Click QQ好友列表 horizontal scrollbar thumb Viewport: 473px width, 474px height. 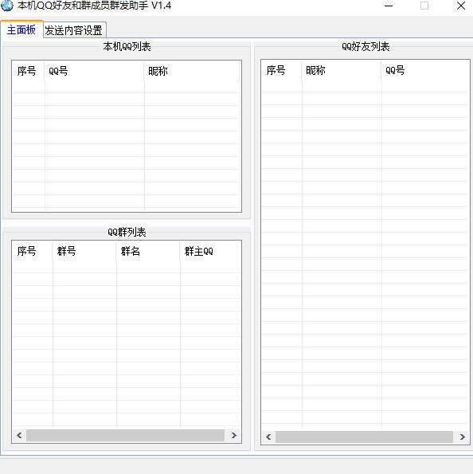pyautogui.click(x=364, y=437)
